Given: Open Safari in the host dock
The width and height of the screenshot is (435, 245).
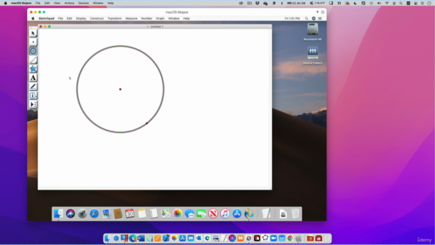Looking at the screenshot, I should [116, 238].
